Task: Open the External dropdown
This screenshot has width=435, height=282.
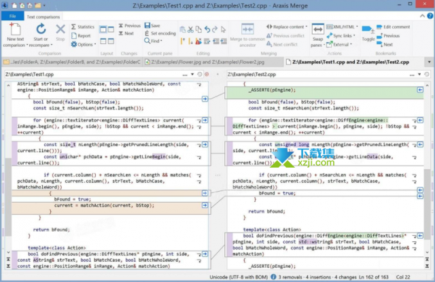Action: pos(339,44)
